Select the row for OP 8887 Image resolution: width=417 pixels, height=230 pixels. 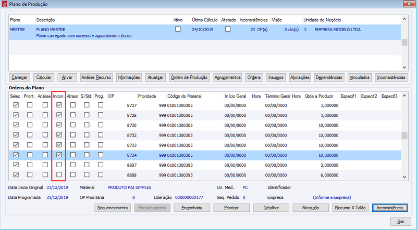point(205,165)
